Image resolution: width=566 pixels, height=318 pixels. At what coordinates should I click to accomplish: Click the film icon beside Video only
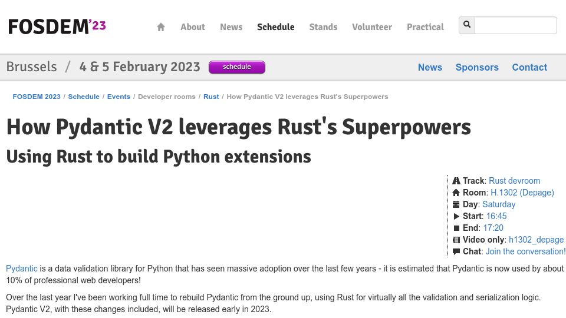click(x=456, y=240)
